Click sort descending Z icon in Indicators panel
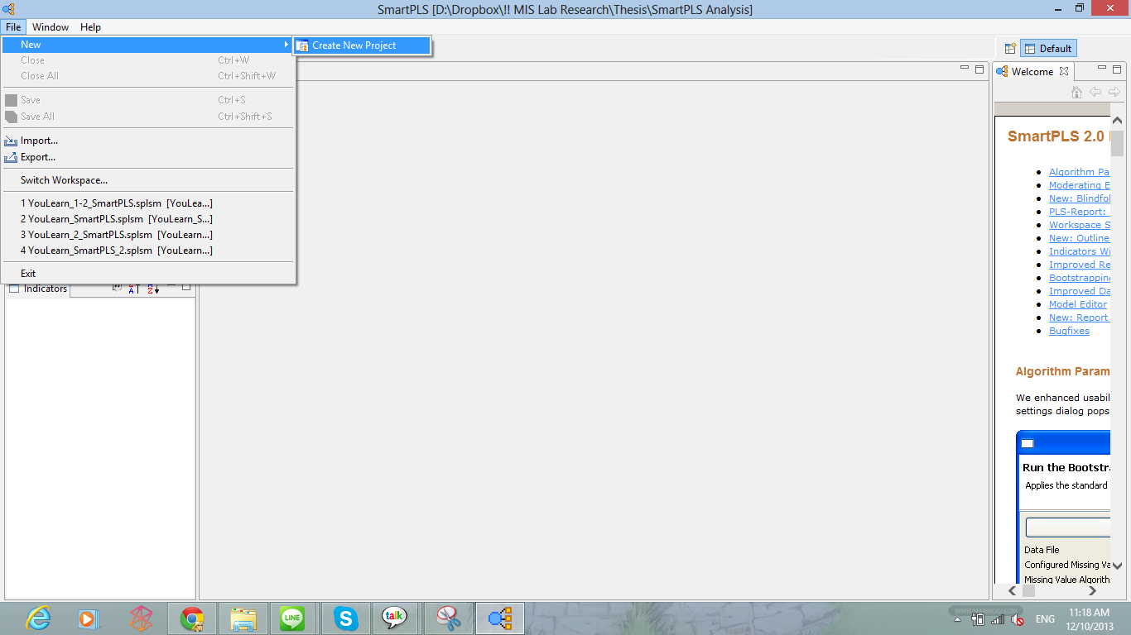 pos(152,289)
